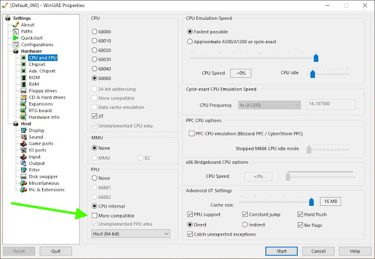375x259 pixels.
Task: Click the Miscellaneous icon
Action: click(x=23, y=183)
